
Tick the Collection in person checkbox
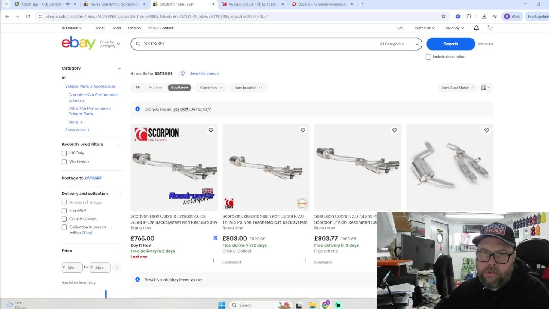(x=64, y=227)
